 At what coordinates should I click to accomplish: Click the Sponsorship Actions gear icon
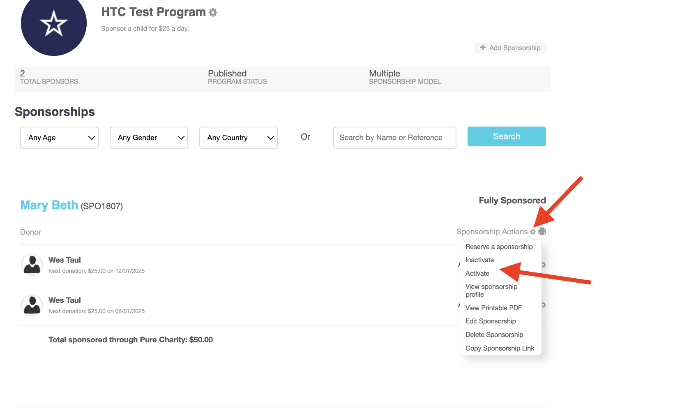[533, 232]
